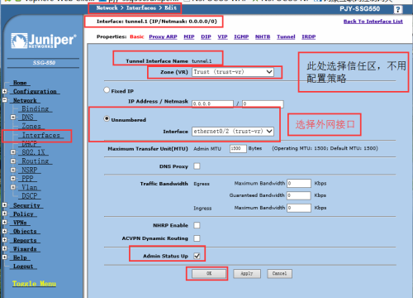The width and height of the screenshot is (413, 298).
Task: Expand the VPNs tree node
Action: pyautogui.click(x=5, y=223)
